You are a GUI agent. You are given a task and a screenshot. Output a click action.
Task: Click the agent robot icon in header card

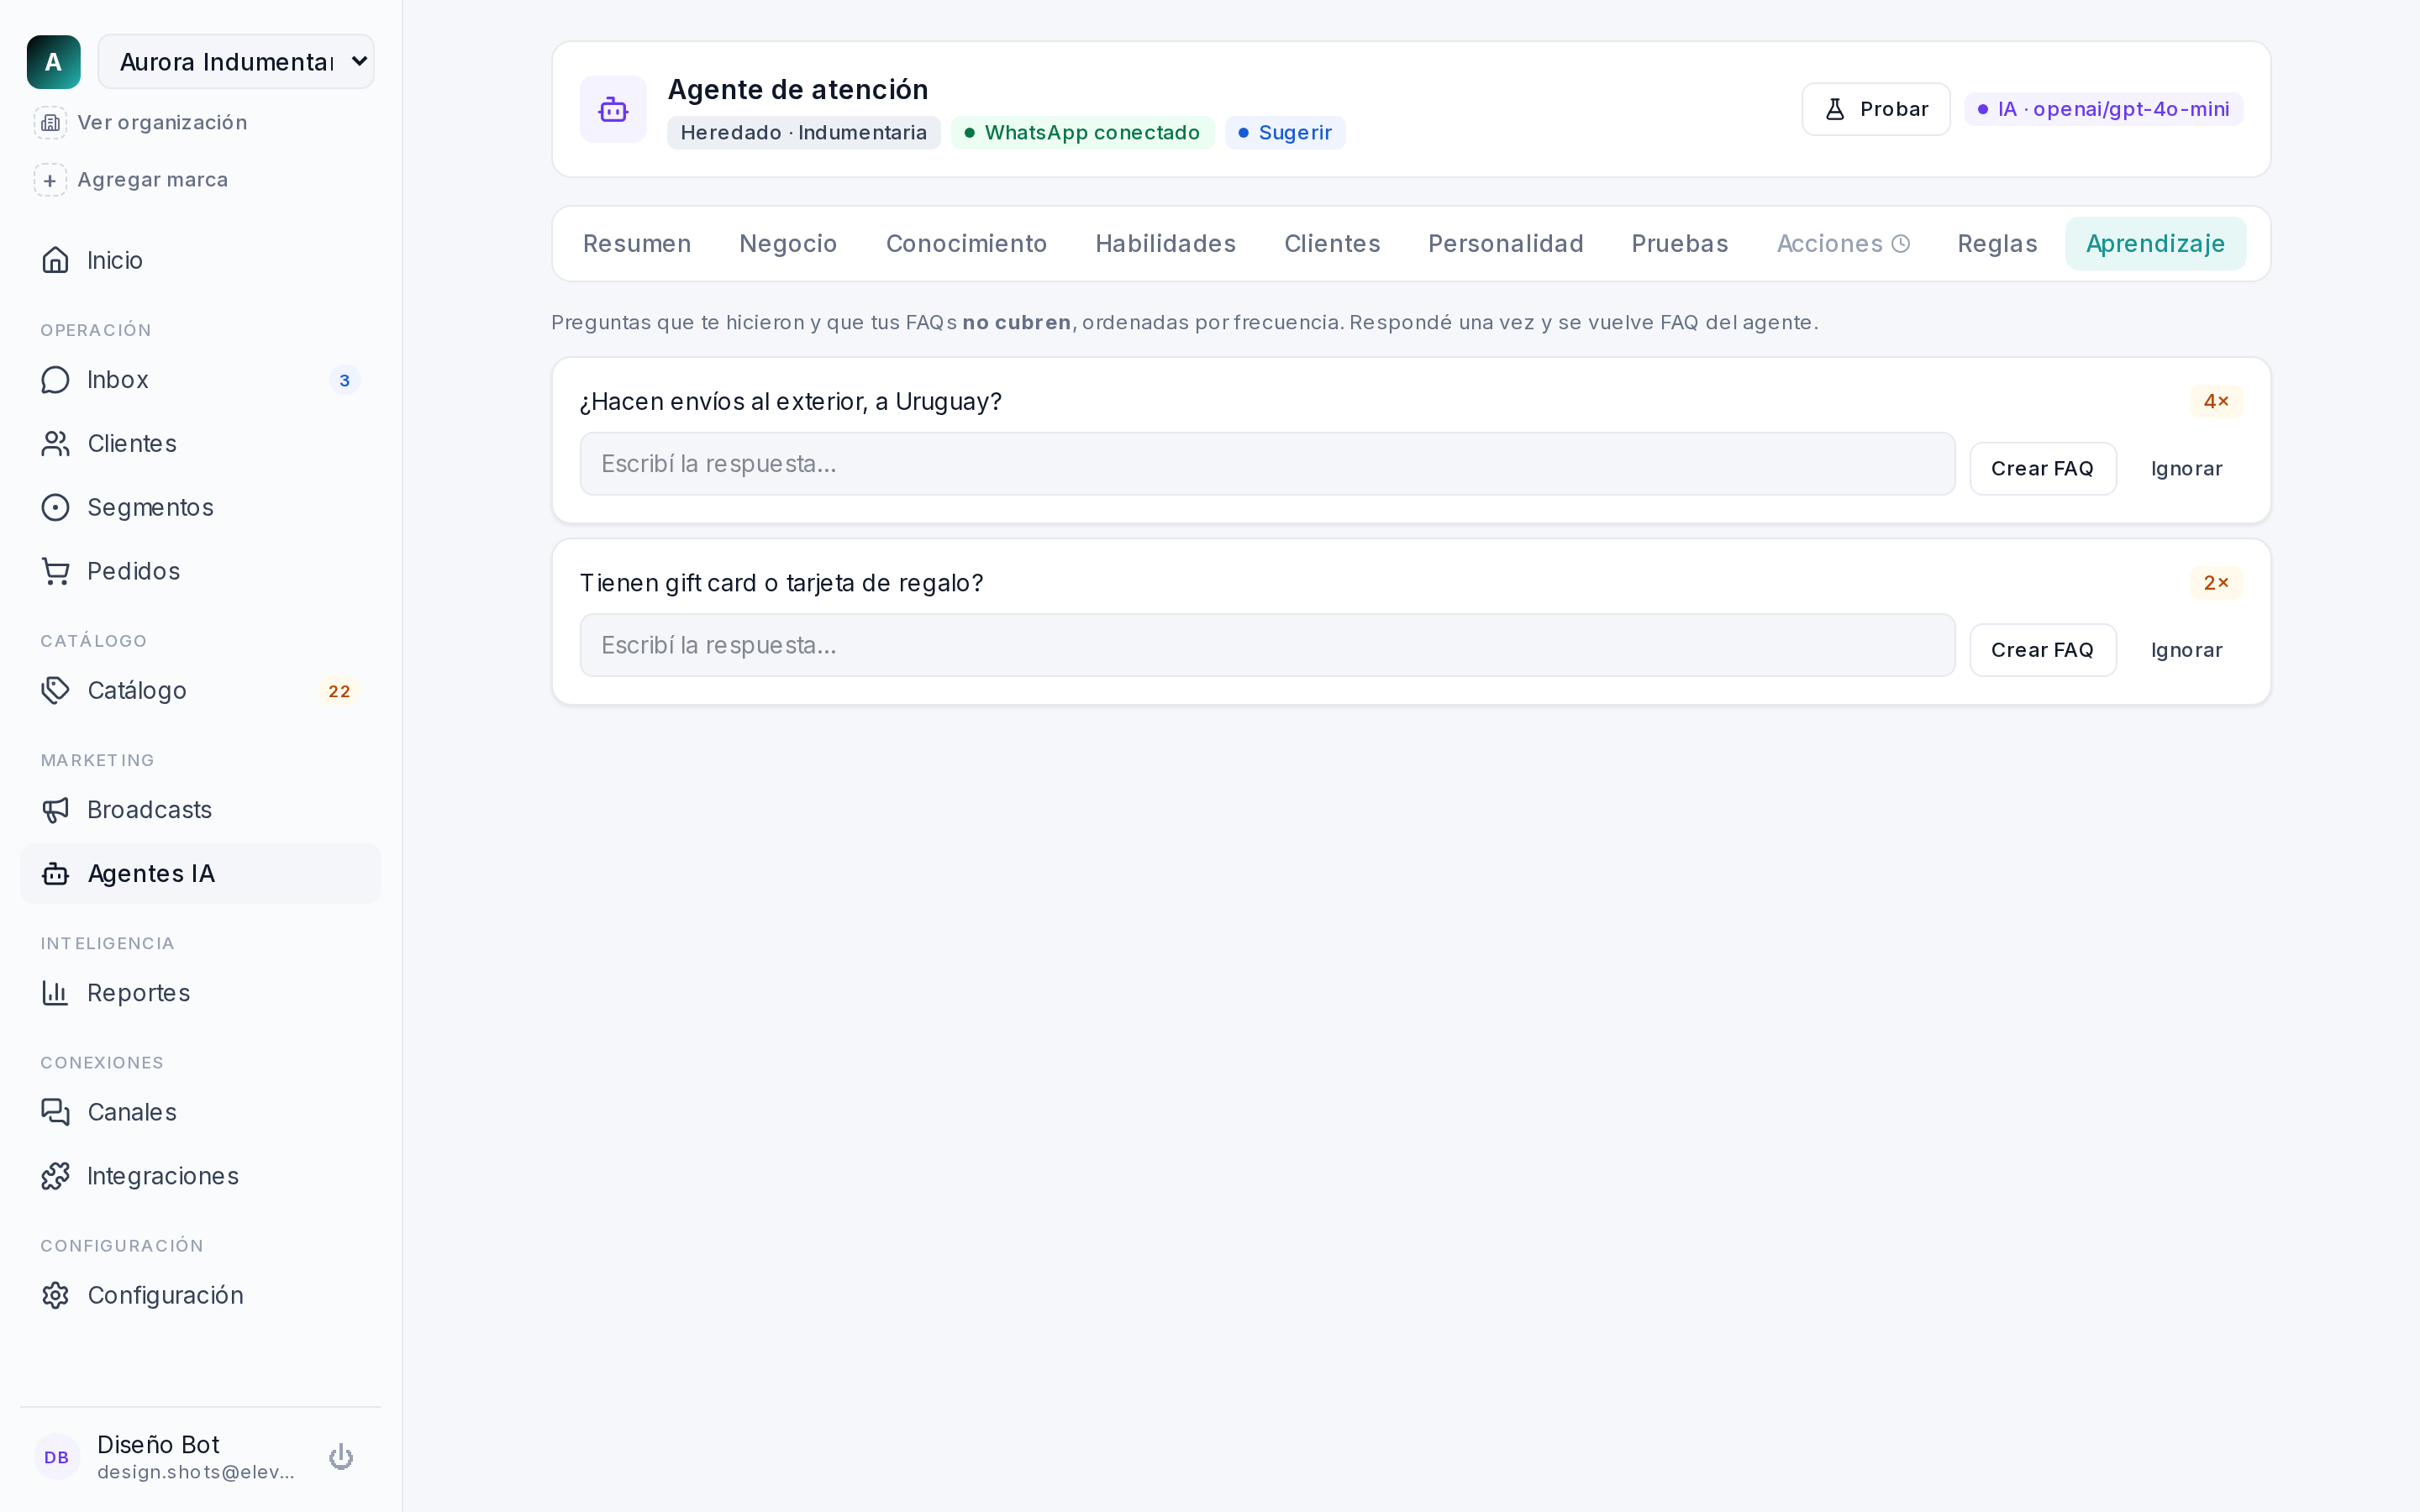coord(613,109)
